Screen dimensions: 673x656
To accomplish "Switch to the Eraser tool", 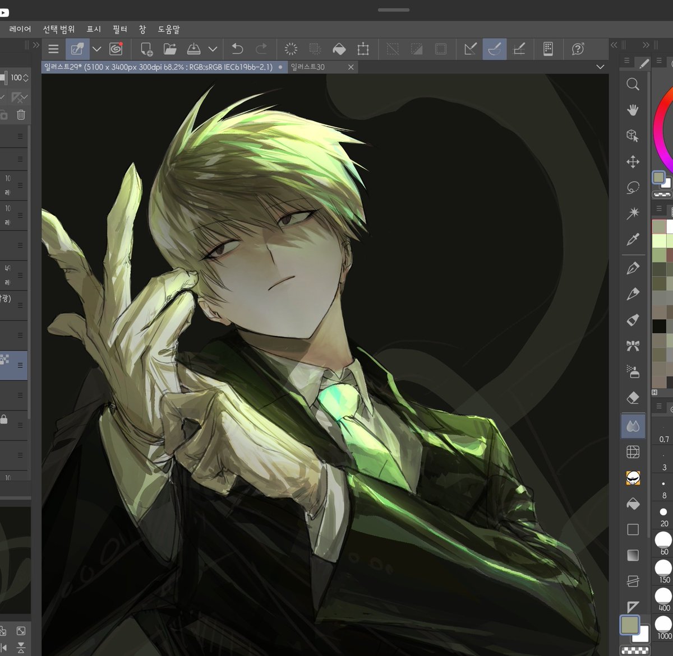I will pyautogui.click(x=633, y=397).
